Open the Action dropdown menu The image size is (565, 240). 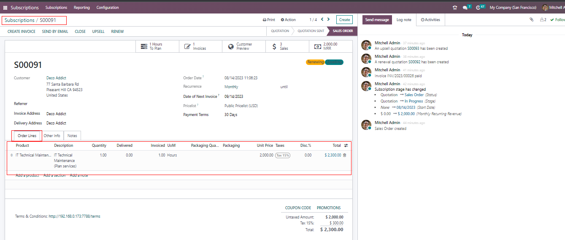click(288, 20)
